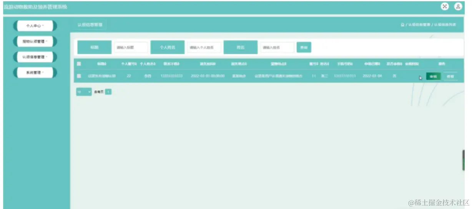Screen dimensions: 472x209
Task: Sort by the 申请日期 column header
Action: pos(372,64)
